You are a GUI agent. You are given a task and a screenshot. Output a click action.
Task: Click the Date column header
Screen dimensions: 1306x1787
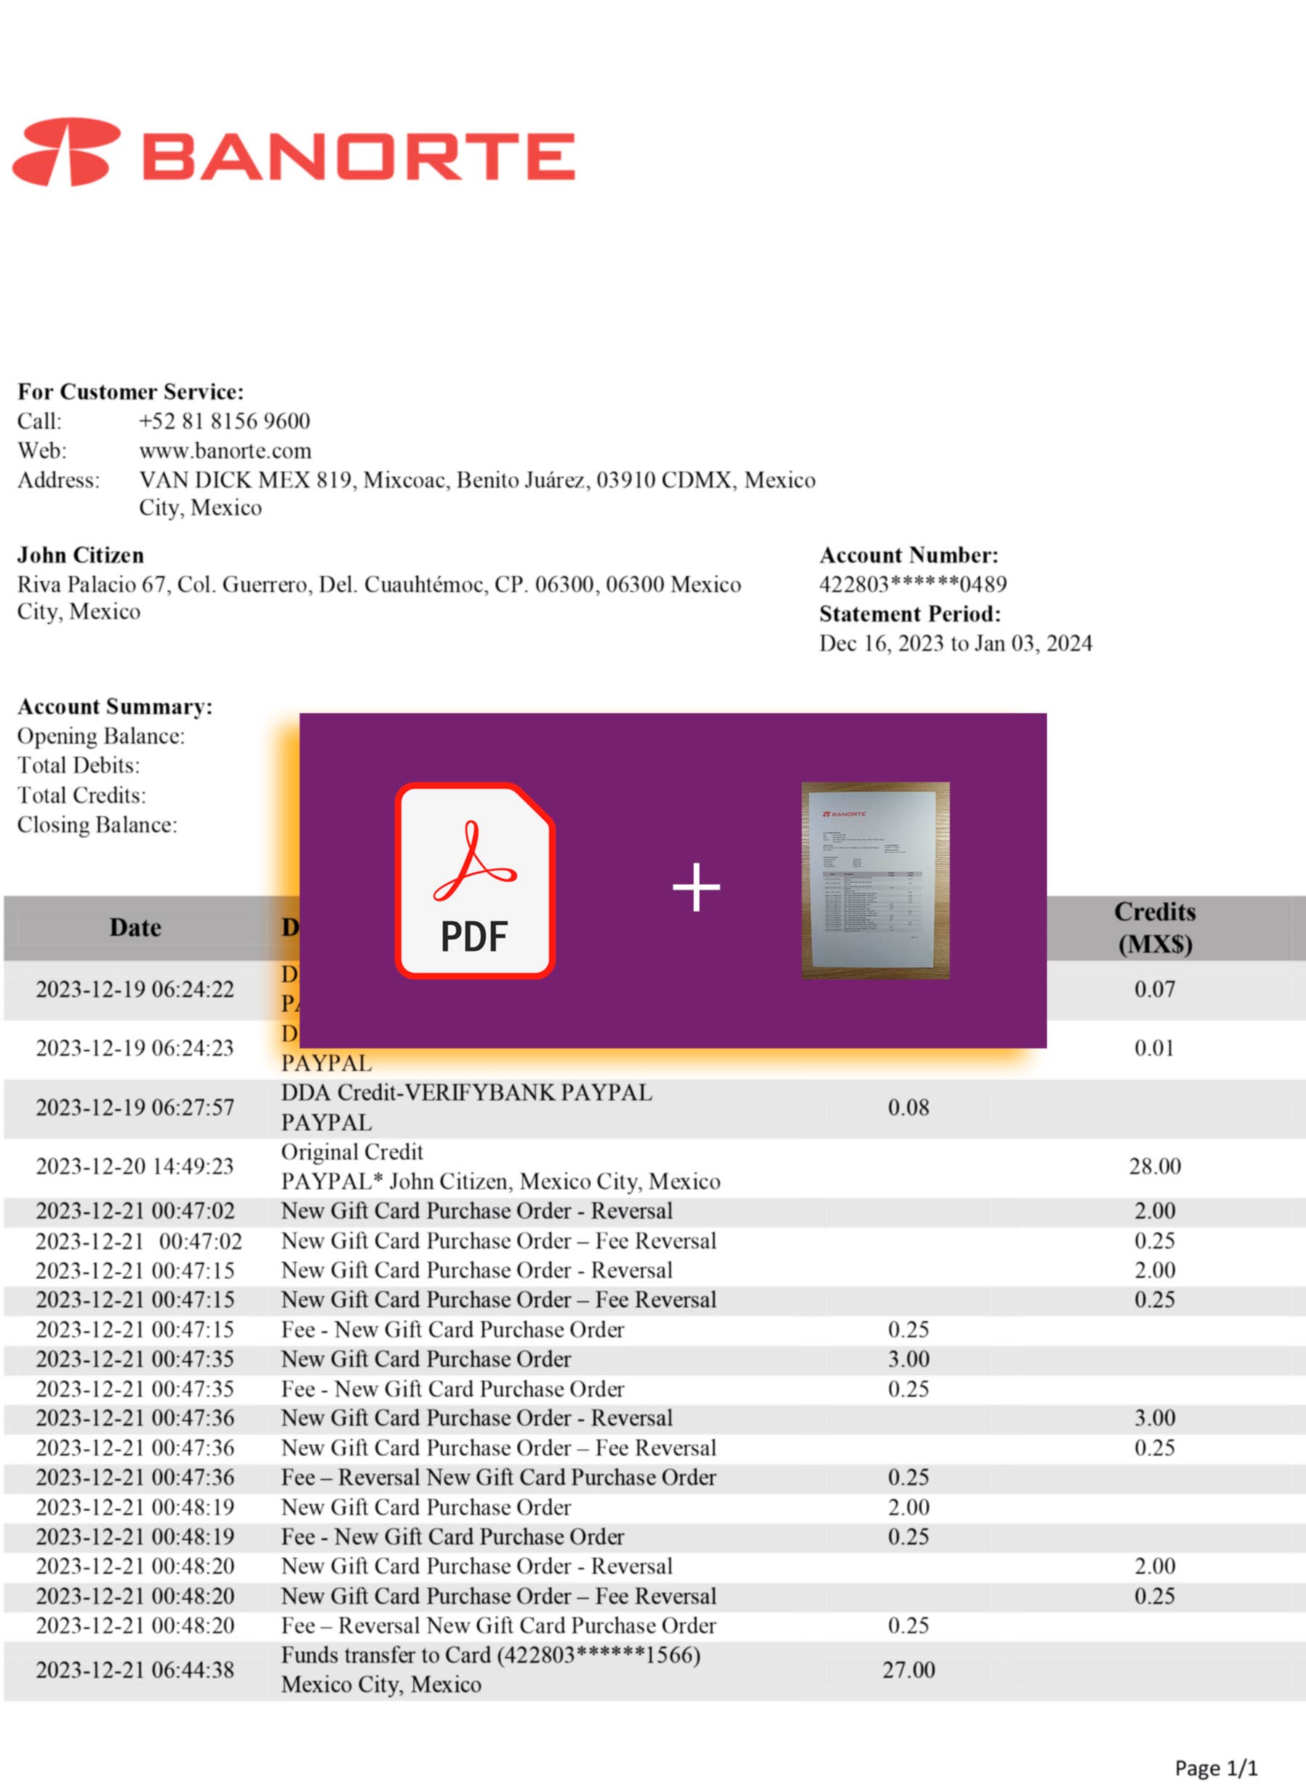[x=135, y=927]
